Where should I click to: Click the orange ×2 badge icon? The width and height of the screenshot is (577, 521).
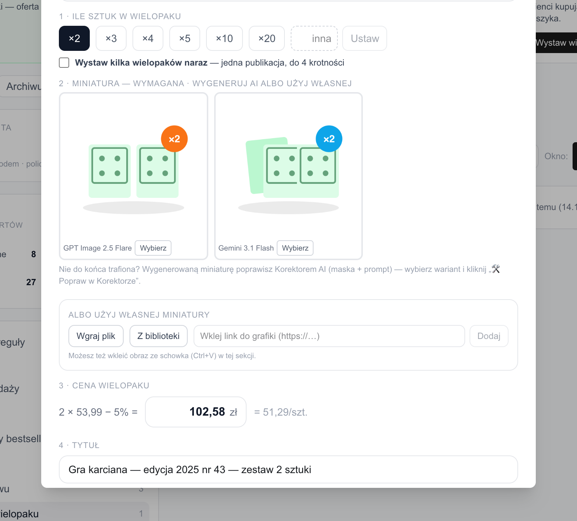pos(174,139)
